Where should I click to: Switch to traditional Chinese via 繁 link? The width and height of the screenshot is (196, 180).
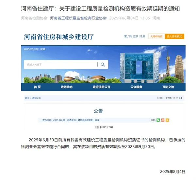(x=125, y=36)
